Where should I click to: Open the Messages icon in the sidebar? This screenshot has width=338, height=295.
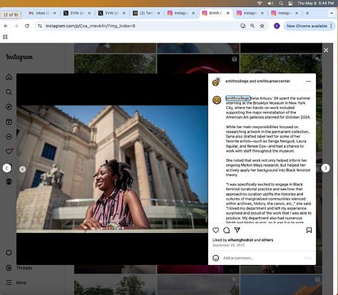[x=9, y=137]
